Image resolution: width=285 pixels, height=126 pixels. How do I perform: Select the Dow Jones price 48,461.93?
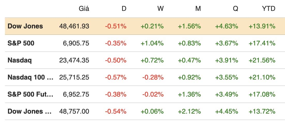(x=74, y=26)
